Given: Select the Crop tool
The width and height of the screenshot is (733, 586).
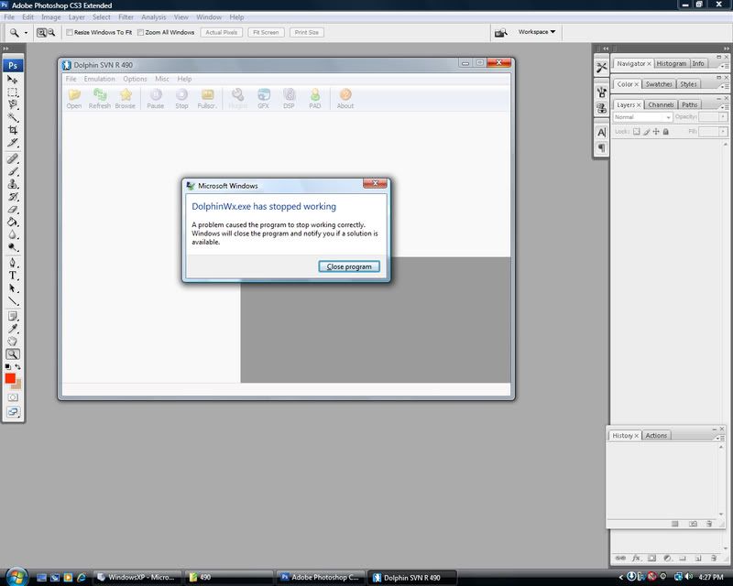Looking at the screenshot, I should coord(13,130).
